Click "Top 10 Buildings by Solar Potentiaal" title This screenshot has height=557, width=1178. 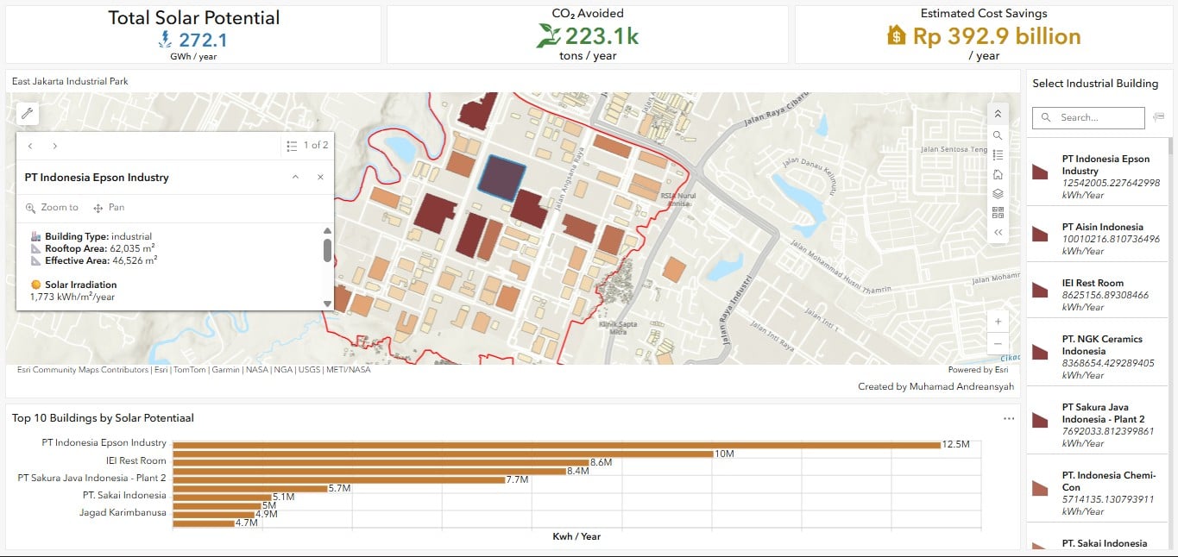(103, 418)
